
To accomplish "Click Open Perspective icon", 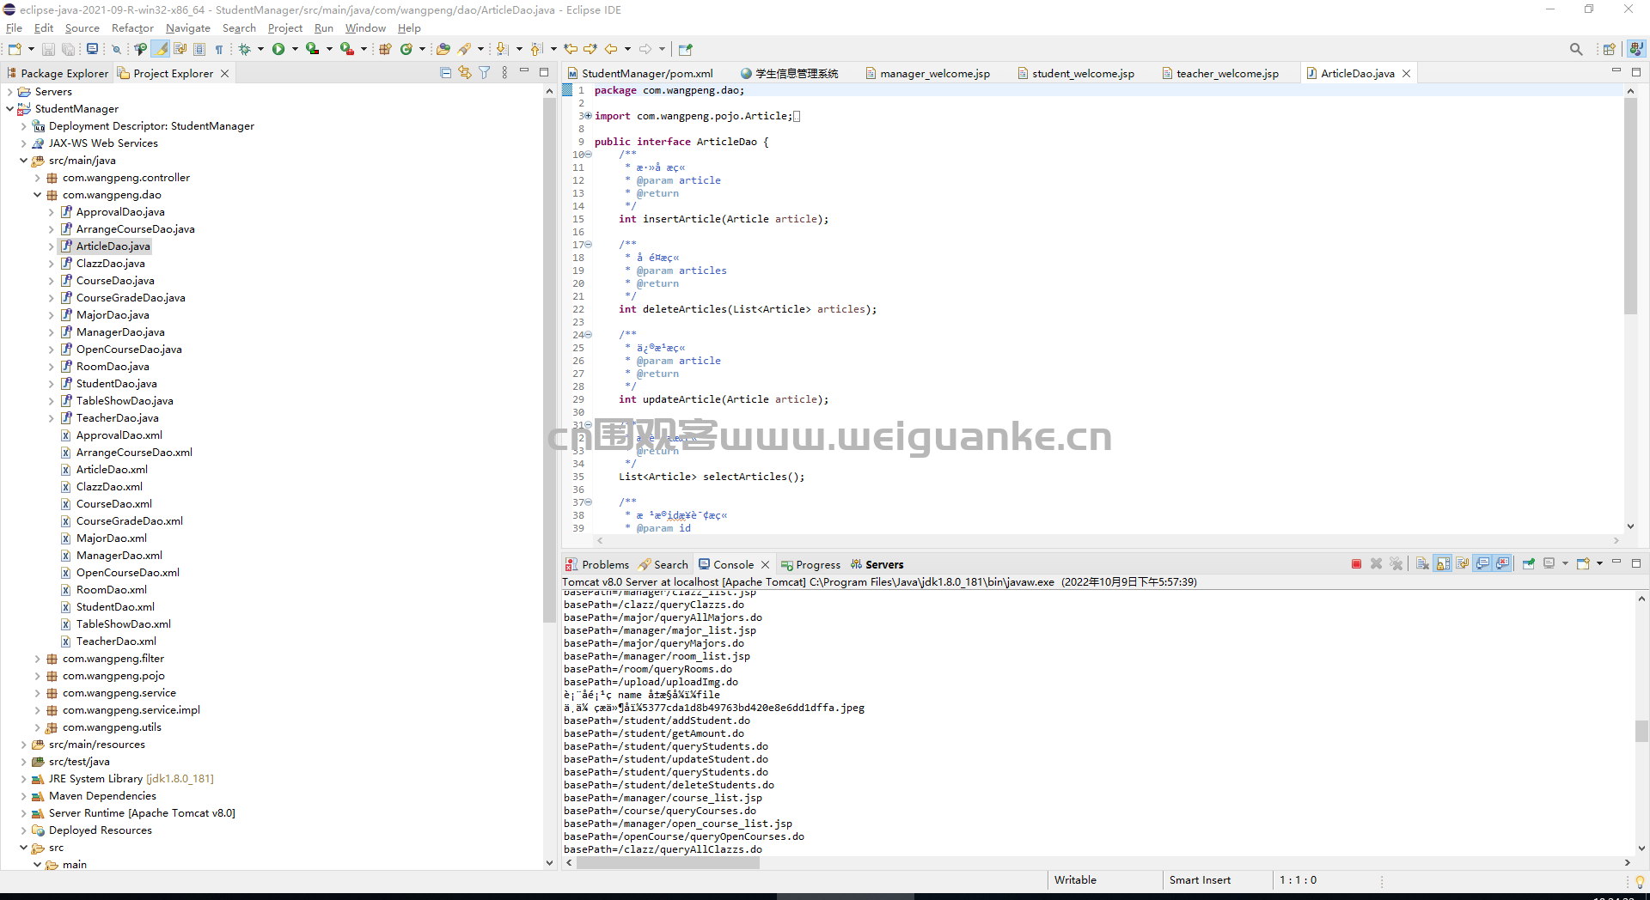I will pos(1610,49).
